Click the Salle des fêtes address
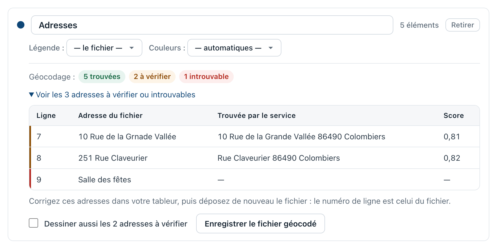 pyautogui.click(x=105, y=180)
